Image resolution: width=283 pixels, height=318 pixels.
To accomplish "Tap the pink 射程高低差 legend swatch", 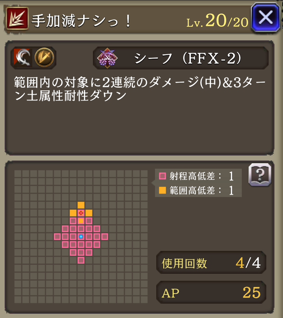I will coord(162,176).
